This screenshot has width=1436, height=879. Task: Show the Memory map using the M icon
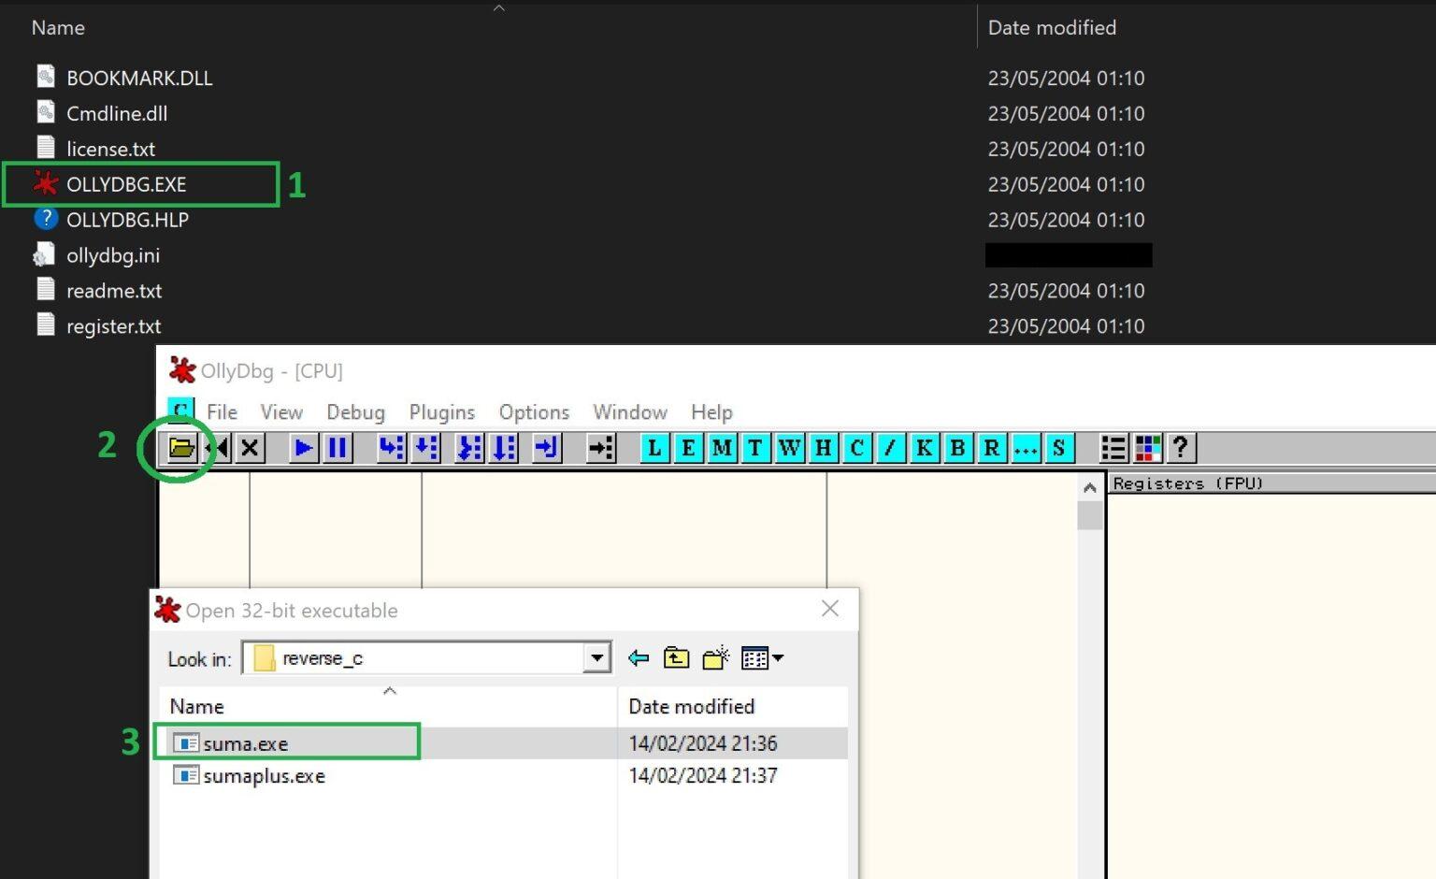click(722, 448)
